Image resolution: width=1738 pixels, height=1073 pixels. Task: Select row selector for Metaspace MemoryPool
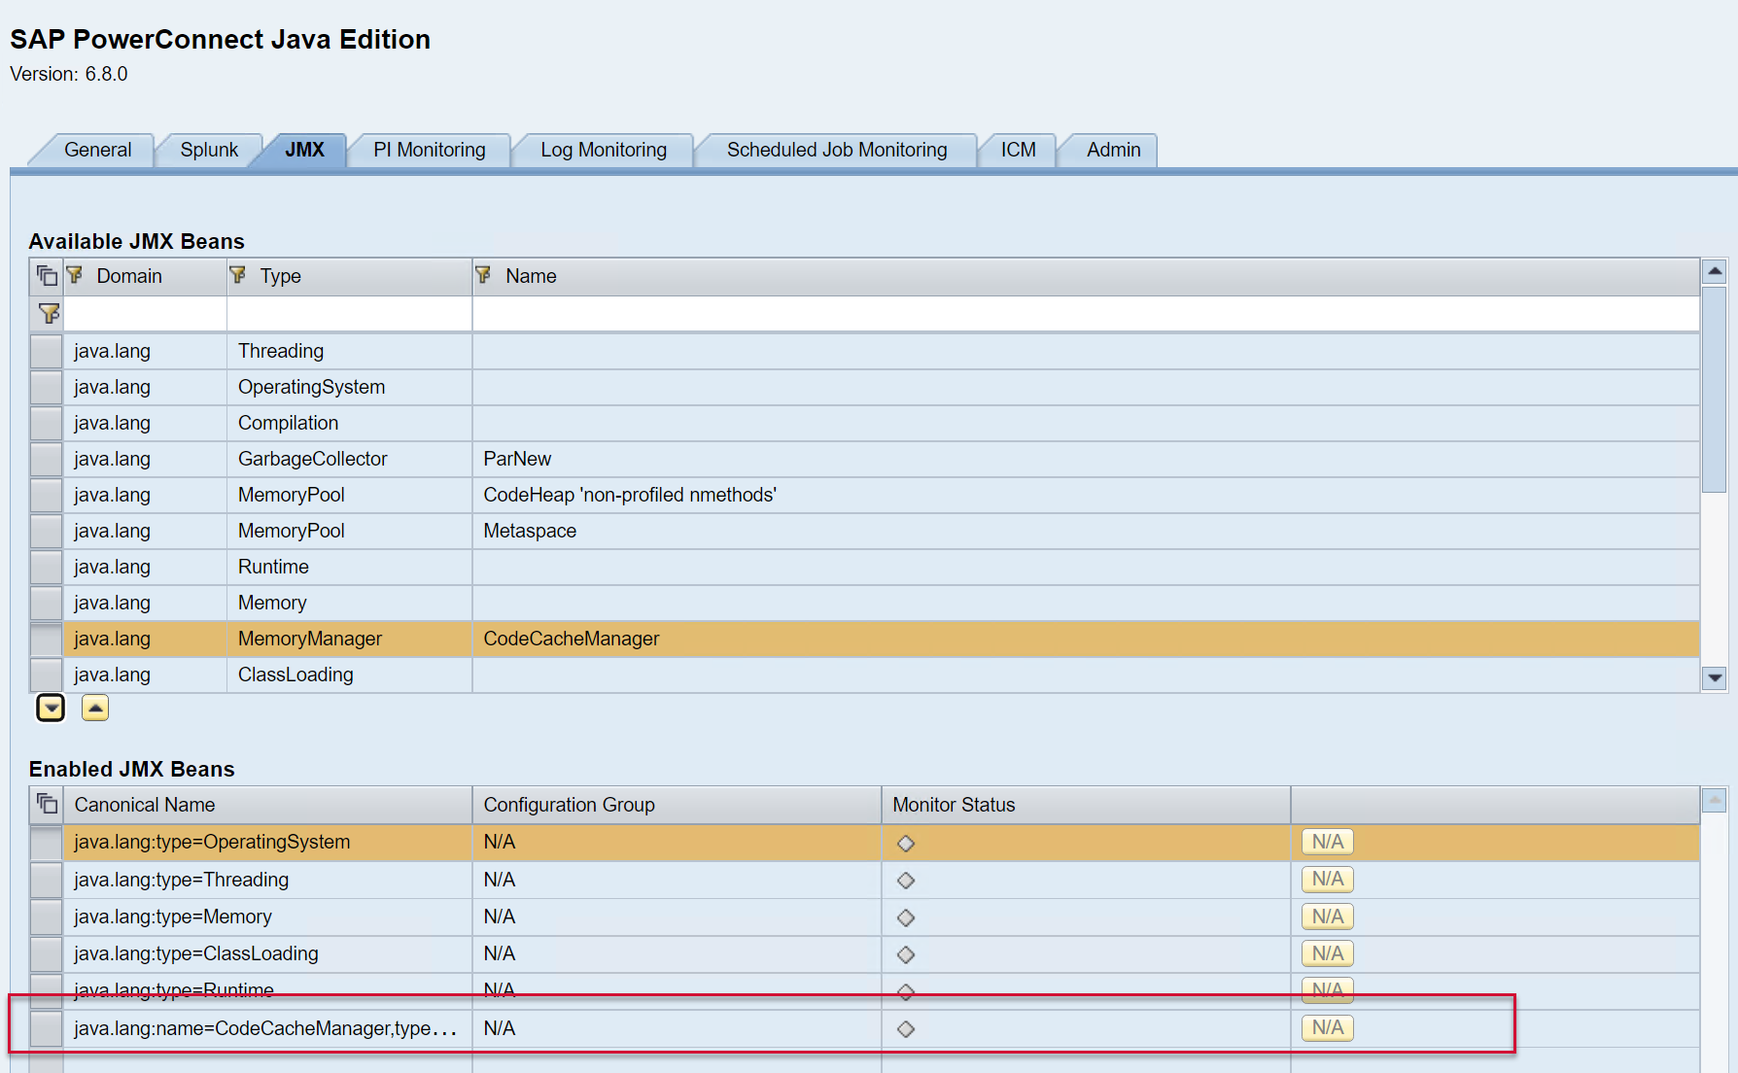click(46, 531)
